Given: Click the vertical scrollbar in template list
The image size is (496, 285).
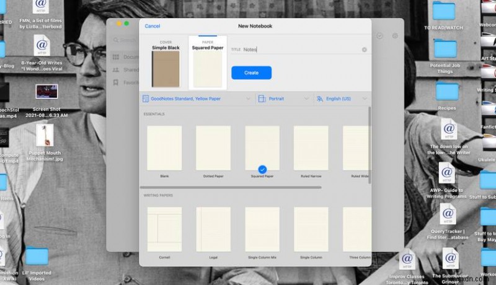Looking at the screenshot, I should tap(370, 146).
